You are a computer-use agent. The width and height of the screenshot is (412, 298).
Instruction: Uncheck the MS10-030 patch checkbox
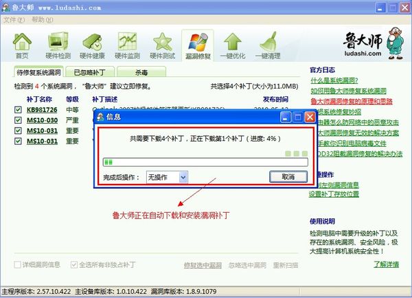coord(18,120)
